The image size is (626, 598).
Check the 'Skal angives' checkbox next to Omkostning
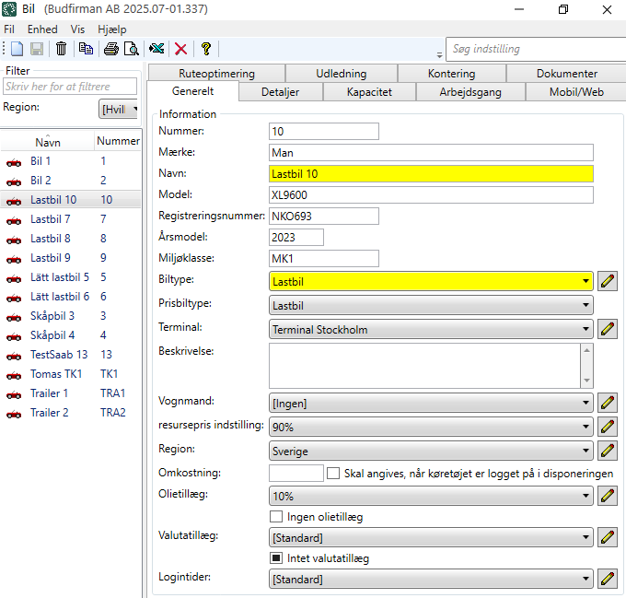pyautogui.click(x=333, y=473)
